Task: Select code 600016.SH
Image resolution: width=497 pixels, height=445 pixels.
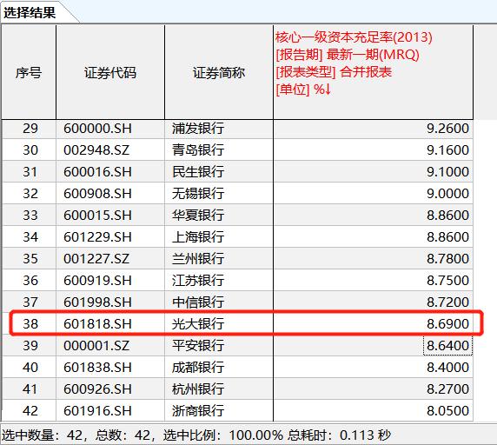Action: coord(97,172)
